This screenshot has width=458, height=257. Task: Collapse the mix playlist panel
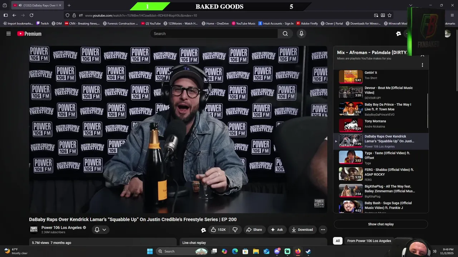pyautogui.click(x=422, y=56)
